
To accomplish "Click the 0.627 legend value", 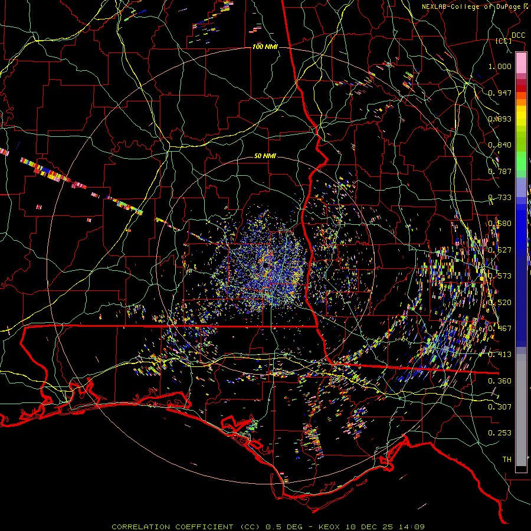I will 500,250.
